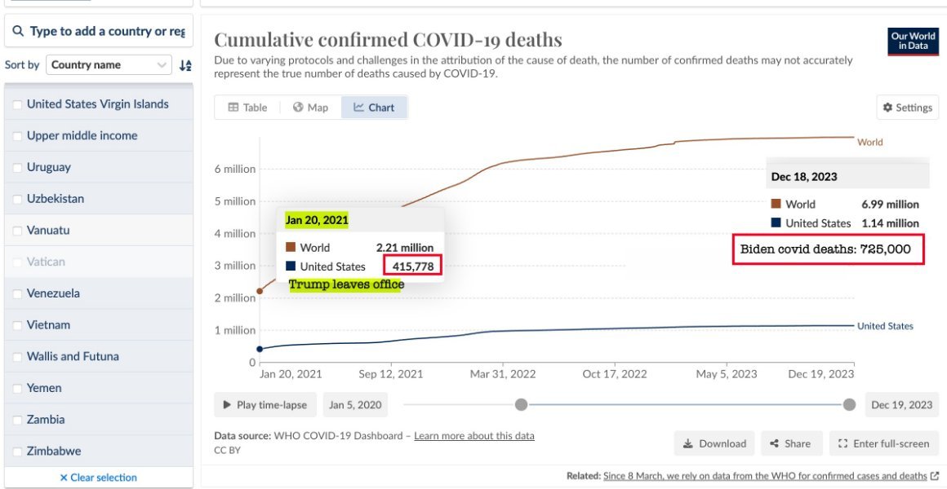Screen dimensions: 947x489
Task: Switch to the Map tab
Action: [310, 108]
